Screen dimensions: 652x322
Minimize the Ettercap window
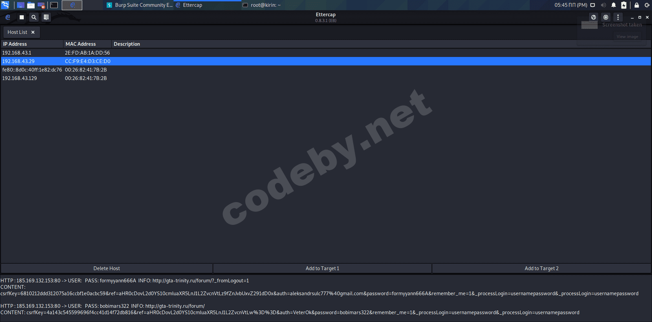coord(632,17)
